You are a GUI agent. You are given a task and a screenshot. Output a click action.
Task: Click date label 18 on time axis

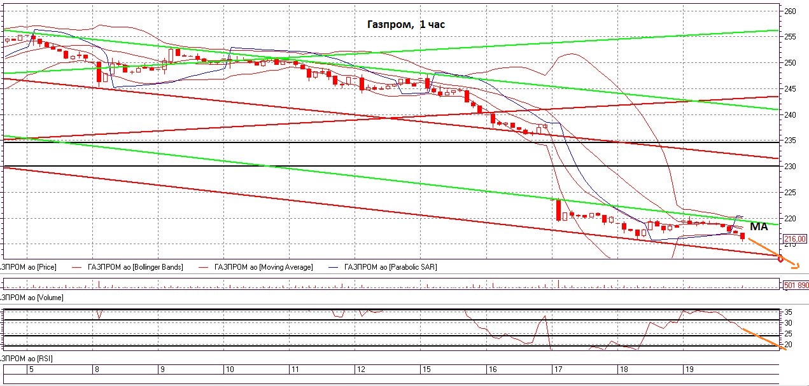(623, 369)
